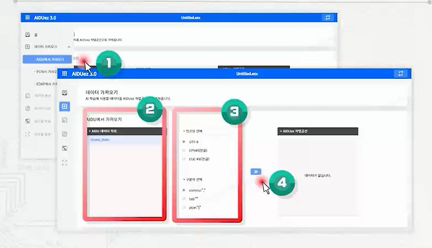Click the '> 구분자 선택' section heading

tap(192, 180)
